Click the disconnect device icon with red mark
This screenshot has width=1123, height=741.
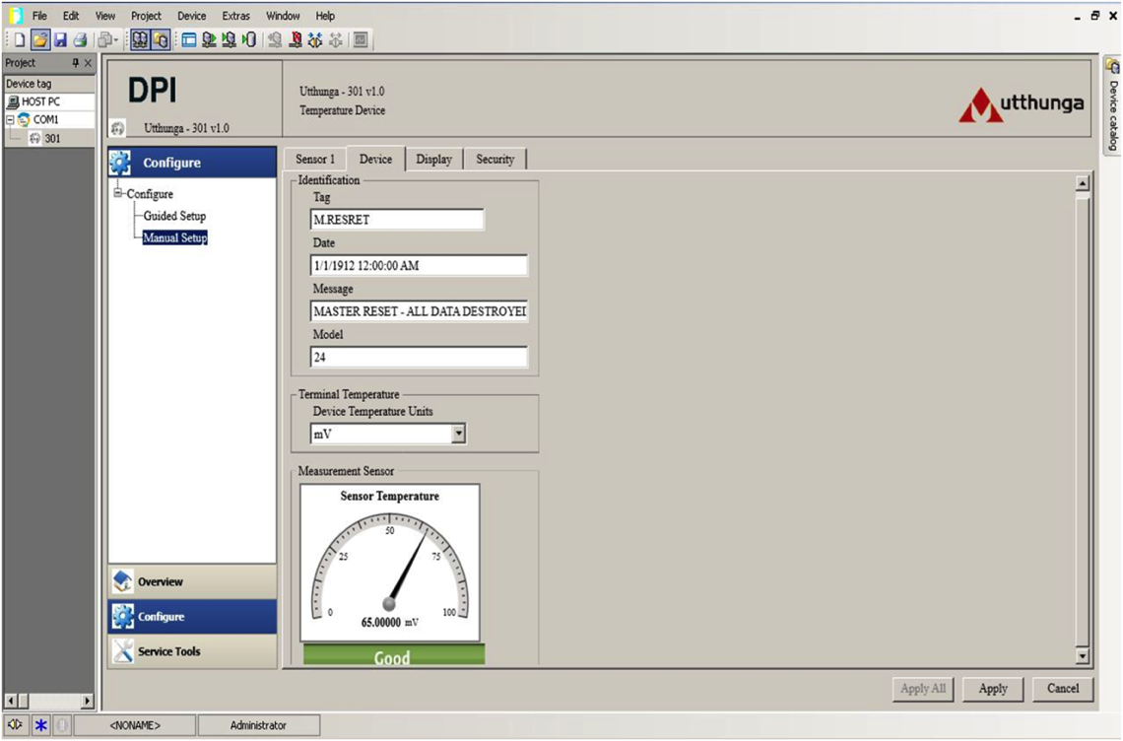pyautogui.click(x=296, y=39)
